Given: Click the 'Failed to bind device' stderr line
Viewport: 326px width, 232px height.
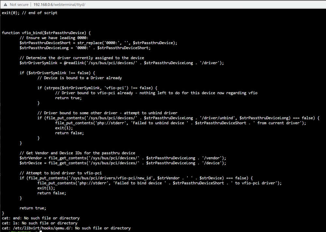Looking at the screenshot, I should pos(159,183).
